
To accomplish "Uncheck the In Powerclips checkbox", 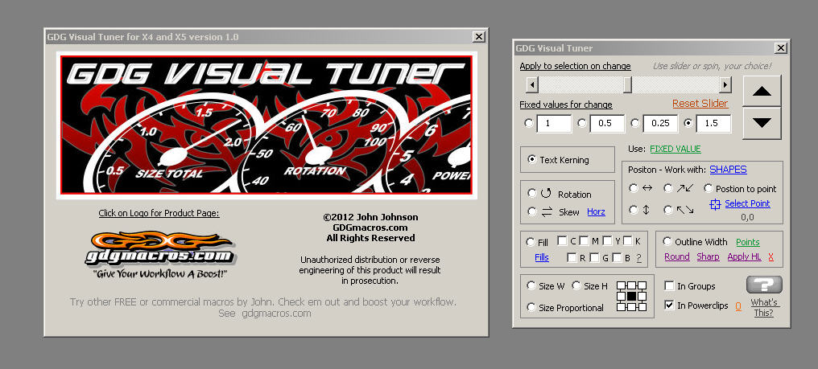I will point(669,305).
